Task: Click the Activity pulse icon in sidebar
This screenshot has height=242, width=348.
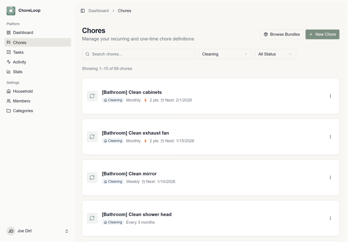Action: point(9,62)
